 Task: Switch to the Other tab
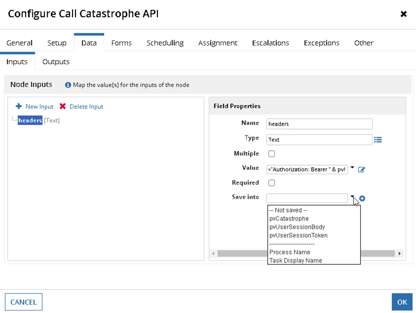point(364,43)
